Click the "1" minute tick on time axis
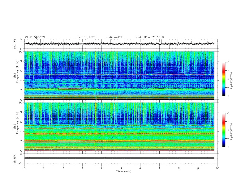This screenshot has width=245, height=189. [x=44, y=168]
